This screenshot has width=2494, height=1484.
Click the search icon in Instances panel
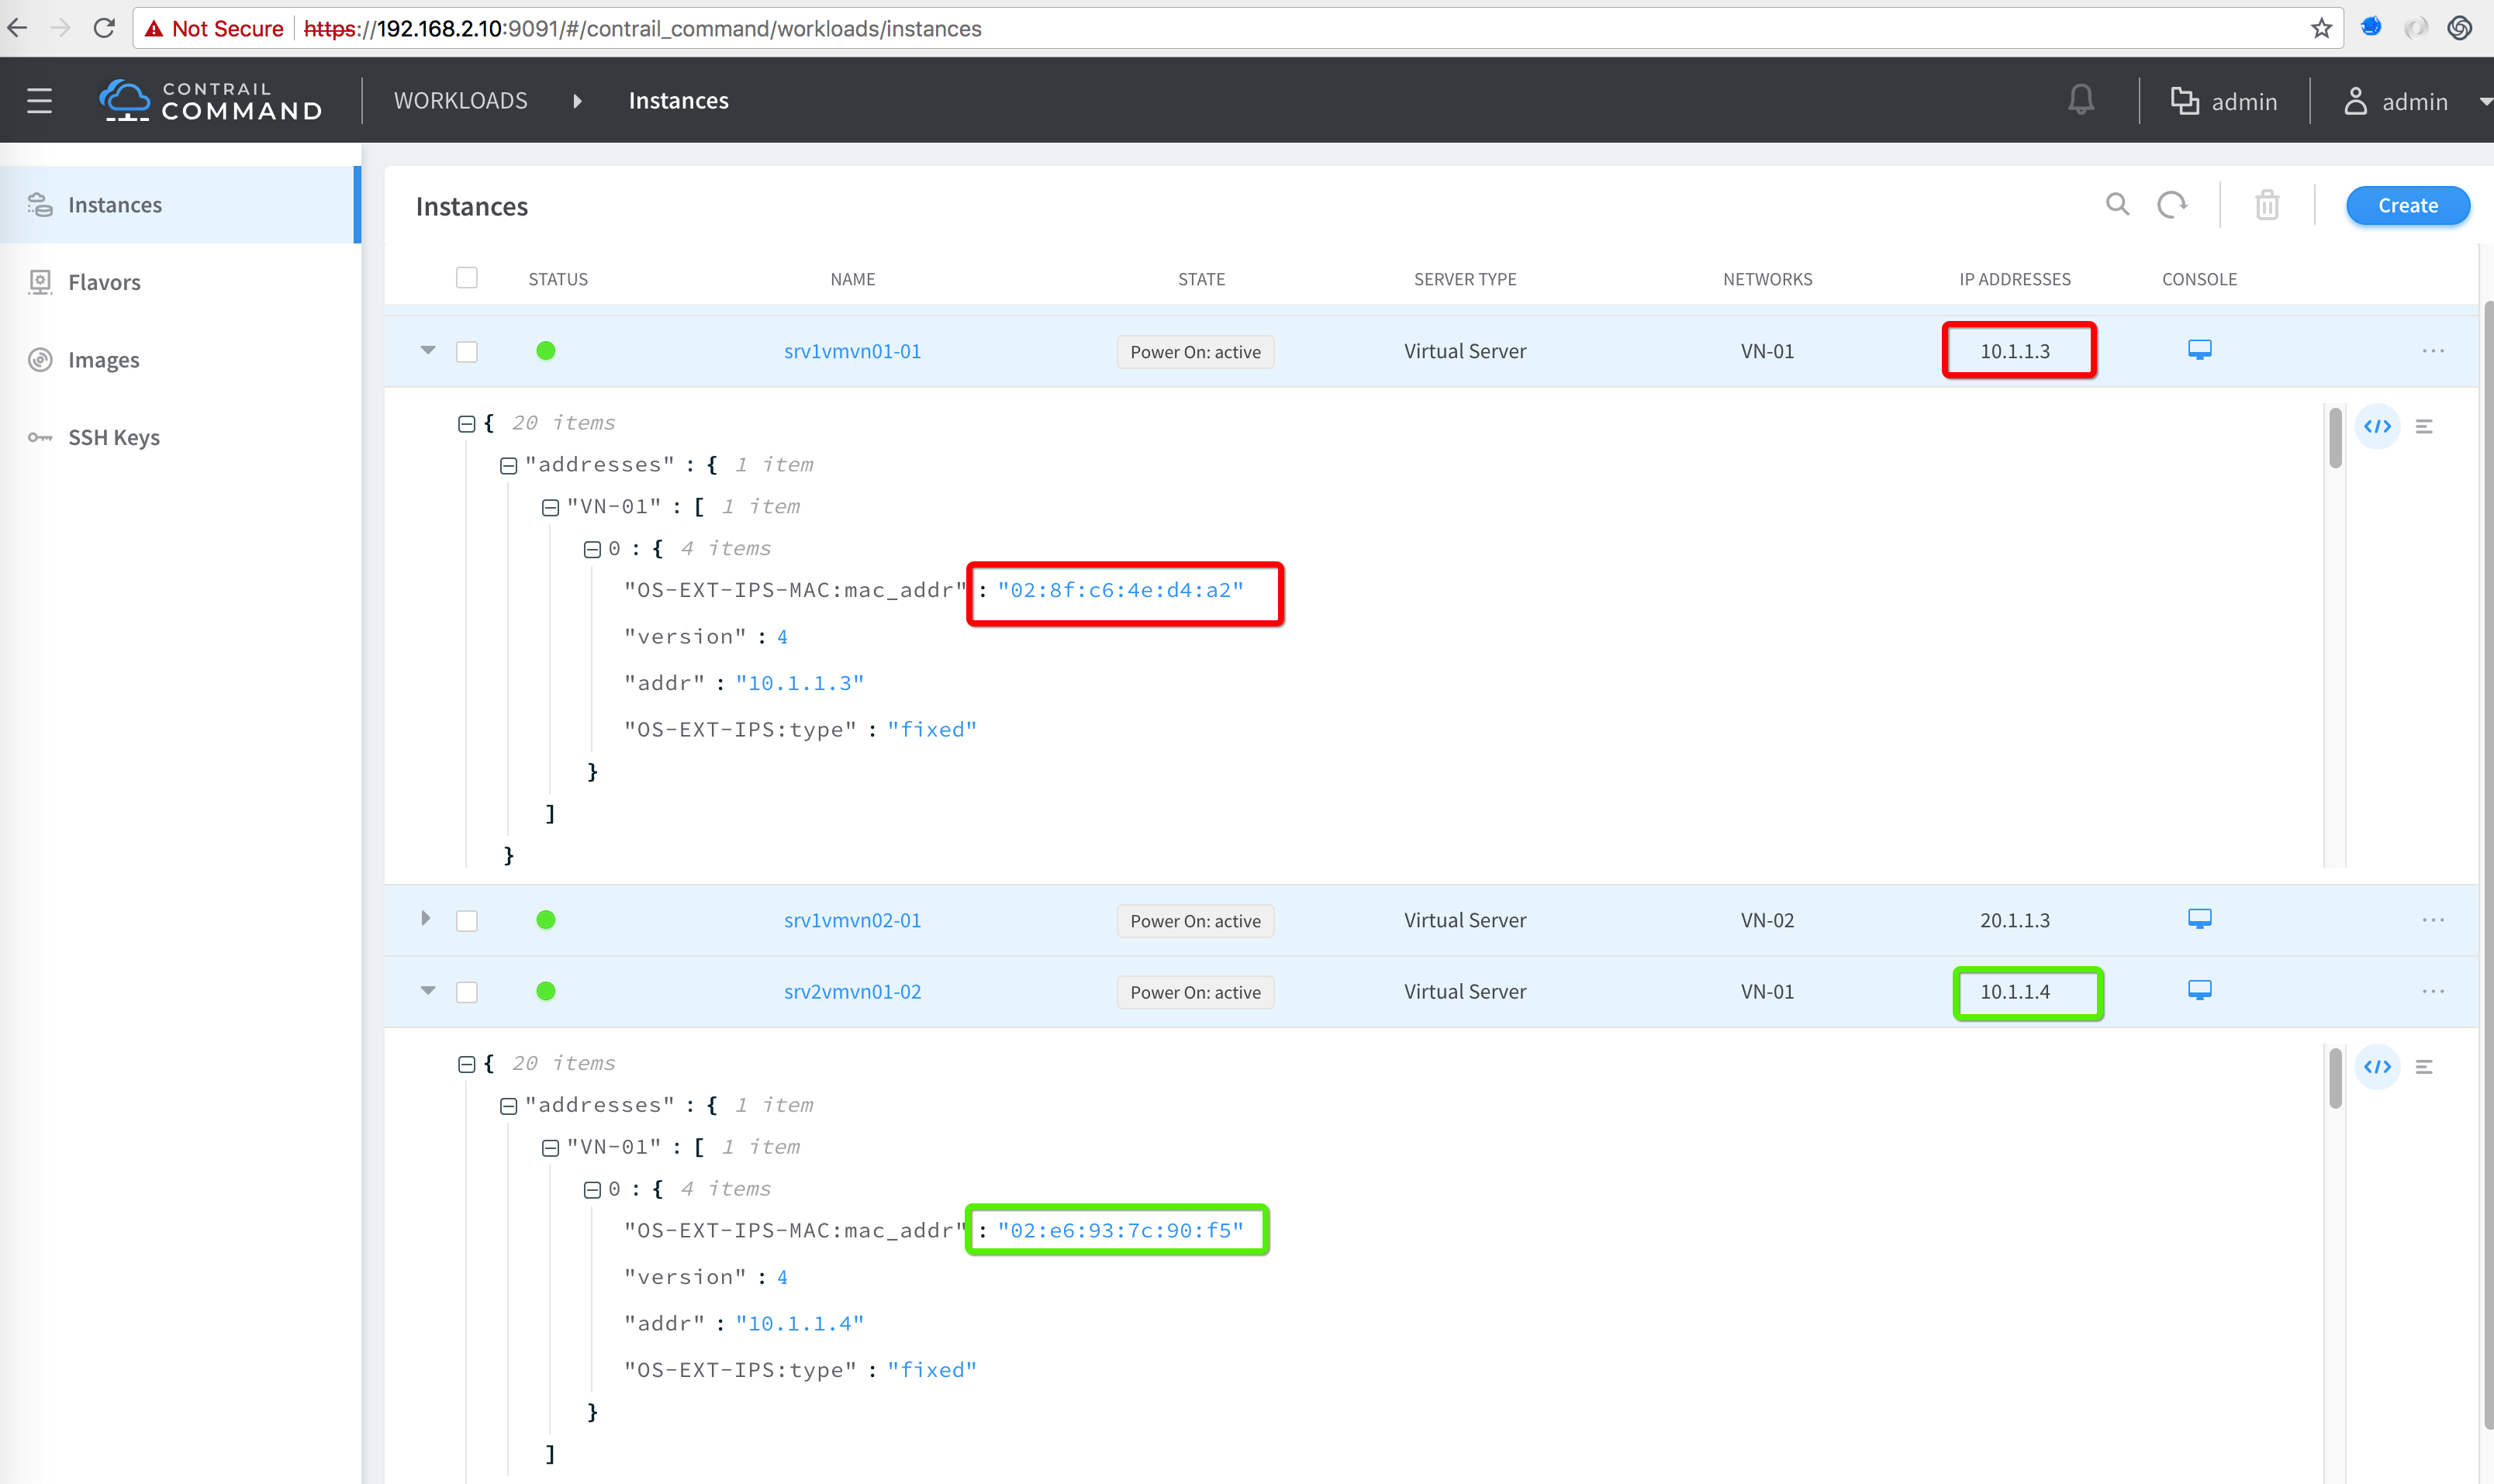click(2117, 205)
